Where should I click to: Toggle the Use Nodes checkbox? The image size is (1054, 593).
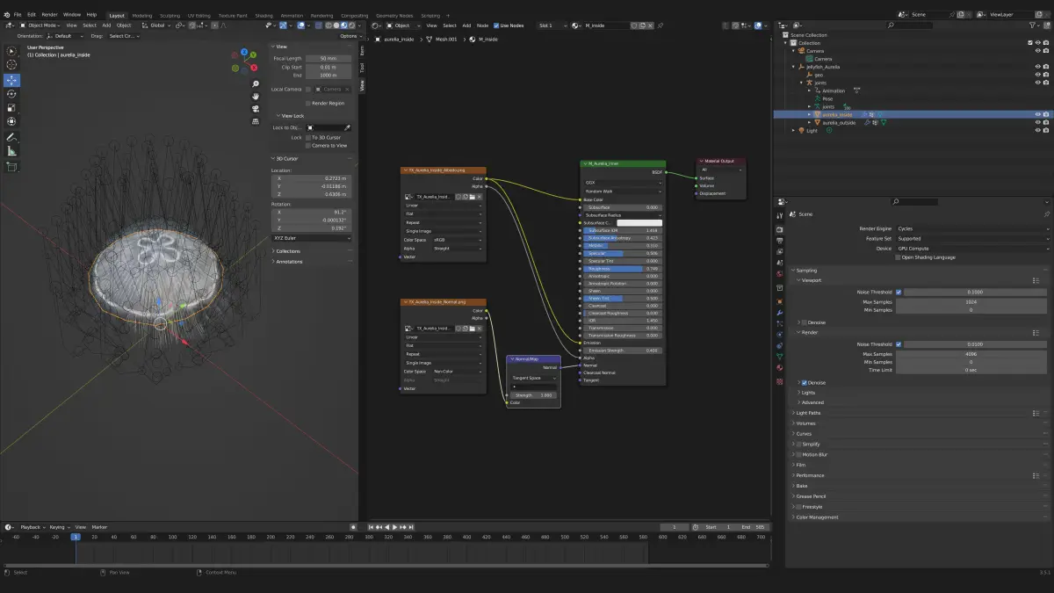pos(496,25)
